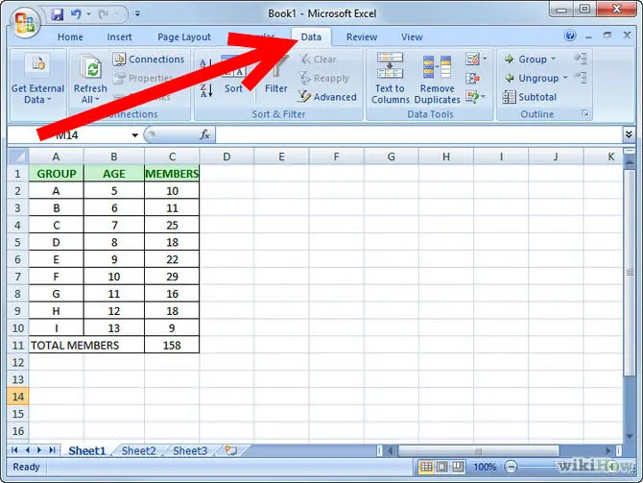
Task: Click the Save icon in Quick Access Toolbar
Action: point(57,15)
